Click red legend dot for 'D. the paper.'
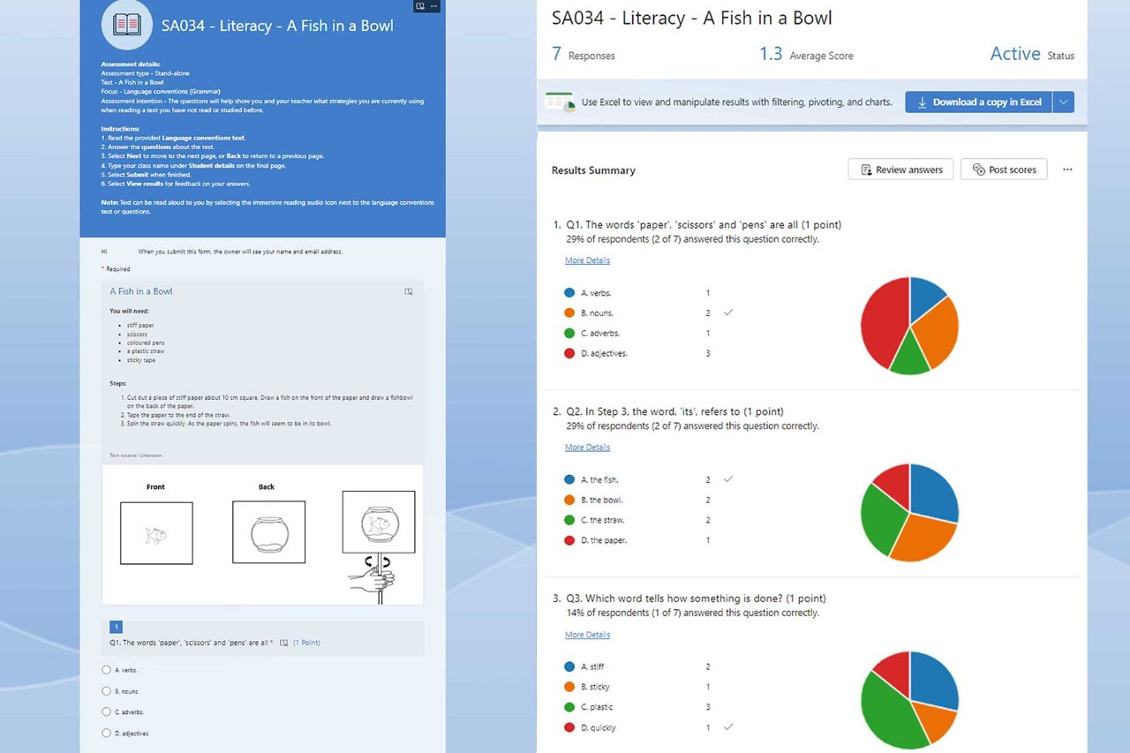The height and width of the screenshot is (753, 1130). (569, 540)
